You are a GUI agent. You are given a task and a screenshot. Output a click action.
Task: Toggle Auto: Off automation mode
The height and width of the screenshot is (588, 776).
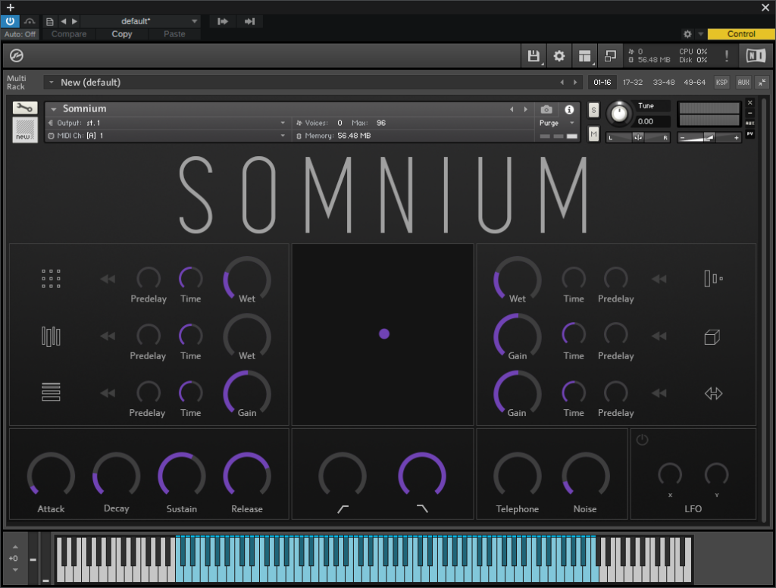20,34
